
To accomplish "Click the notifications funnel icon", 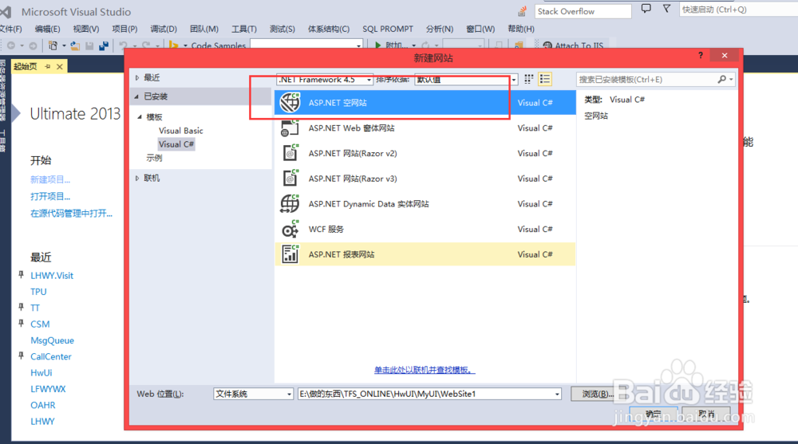I will coord(666,9).
